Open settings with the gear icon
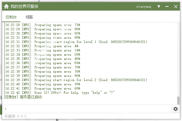Image resolution: width=182 pixels, height=121 pixels. click(176, 109)
